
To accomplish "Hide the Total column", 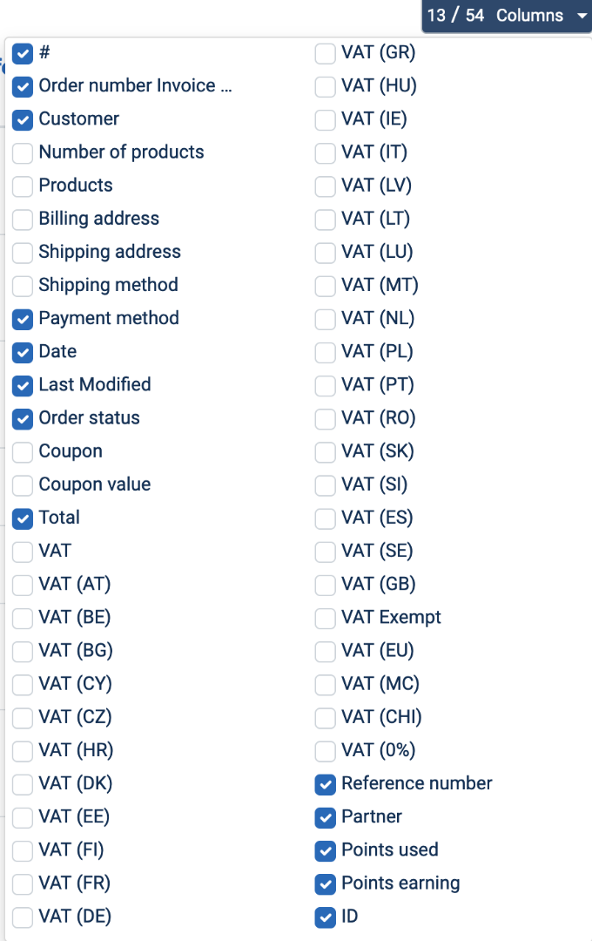I will (x=24, y=518).
